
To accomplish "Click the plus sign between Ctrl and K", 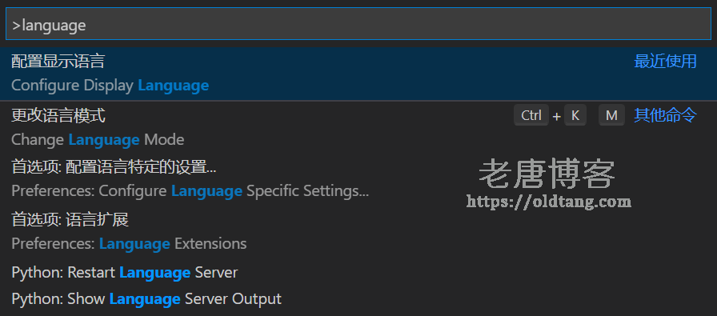I will [556, 116].
